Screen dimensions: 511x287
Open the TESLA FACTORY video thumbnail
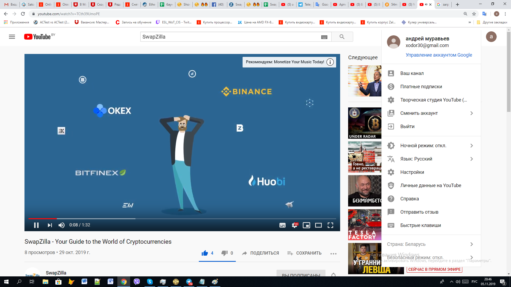point(365,225)
